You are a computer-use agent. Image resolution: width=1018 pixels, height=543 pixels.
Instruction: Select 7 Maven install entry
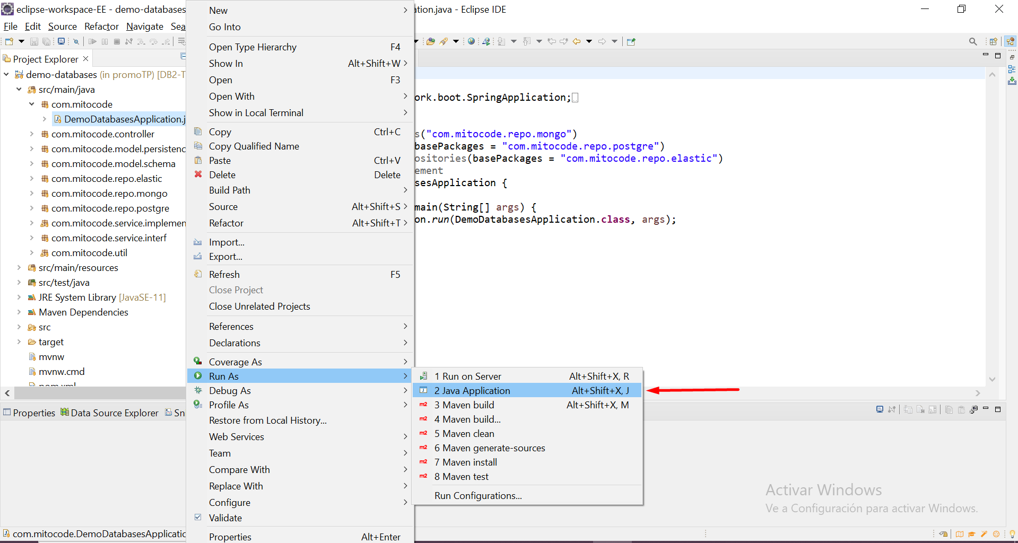[x=528, y=462]
